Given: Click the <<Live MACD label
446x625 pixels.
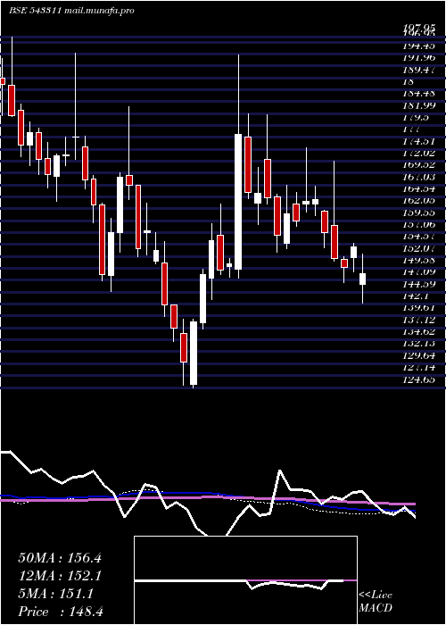Looking at the screenshot, I should point(376,602).
